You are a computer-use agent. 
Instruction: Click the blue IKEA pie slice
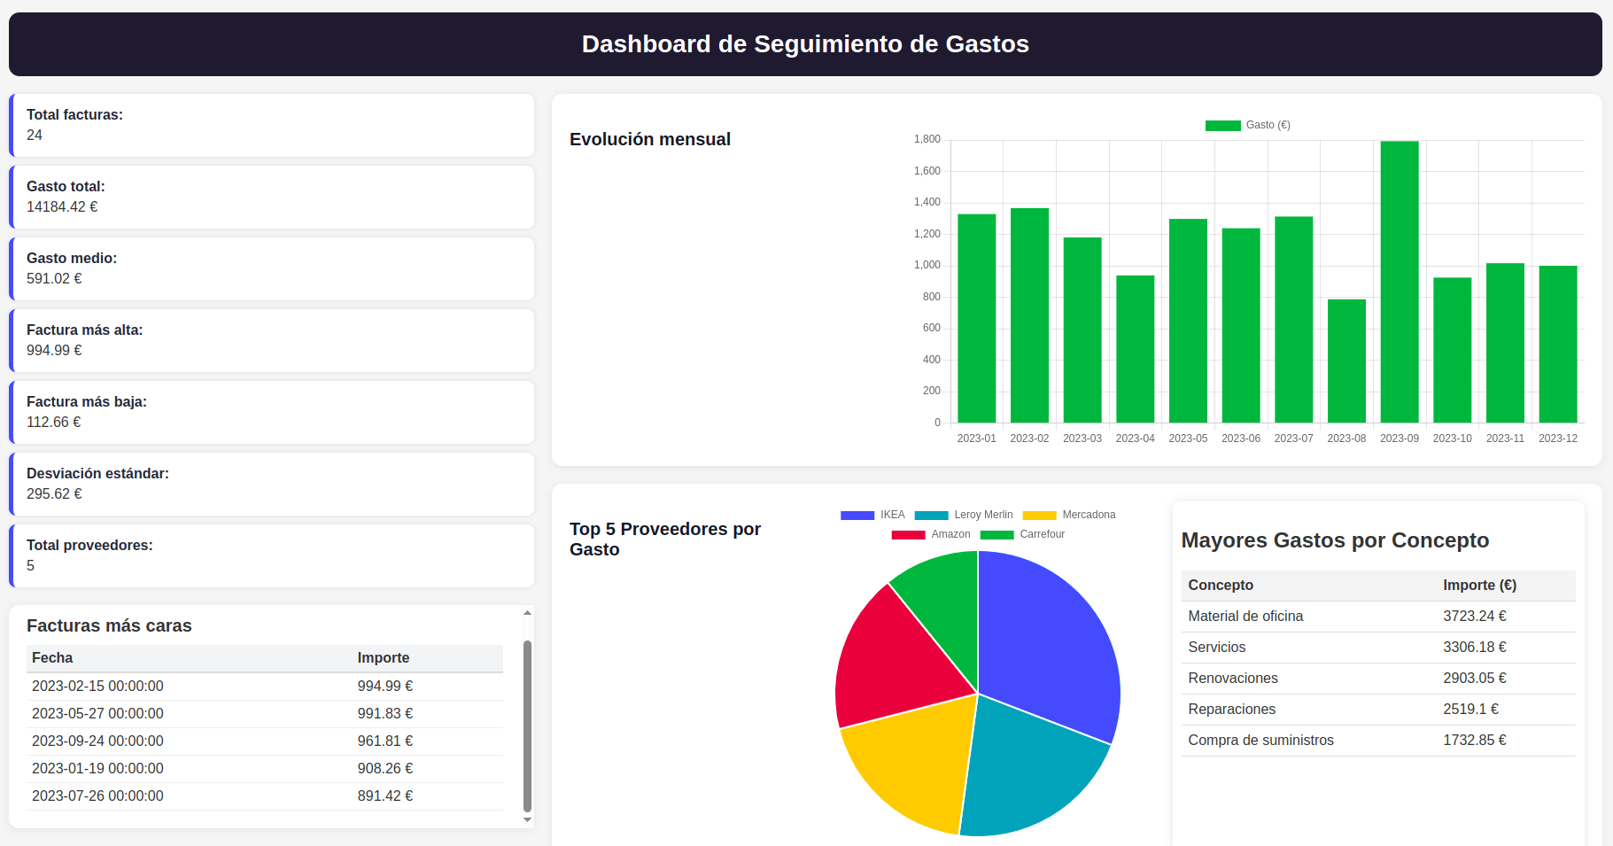pos(1050,647)
